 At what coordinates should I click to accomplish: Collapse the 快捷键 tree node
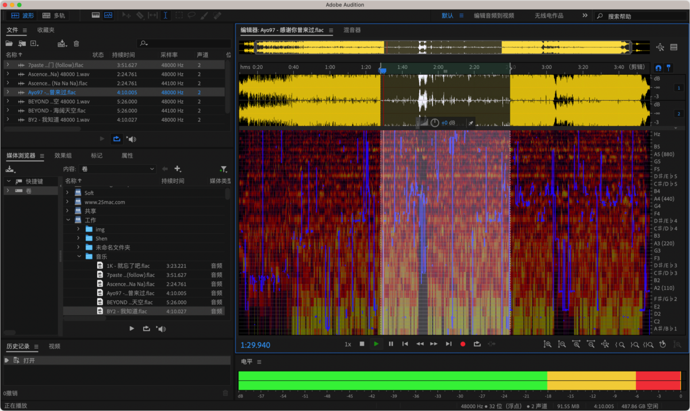pyautogui.click(x=8, y=181)
